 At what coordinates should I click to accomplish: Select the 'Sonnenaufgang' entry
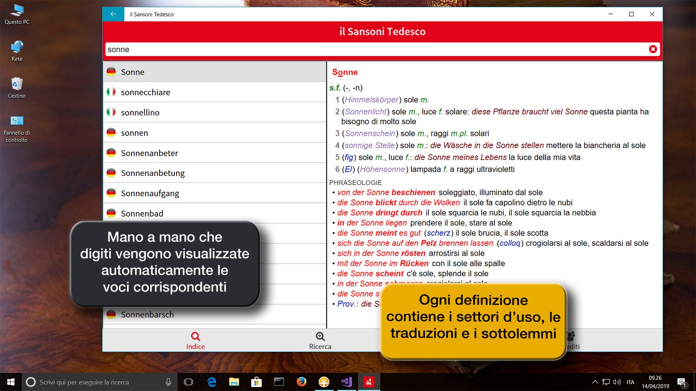pos(214,193)
